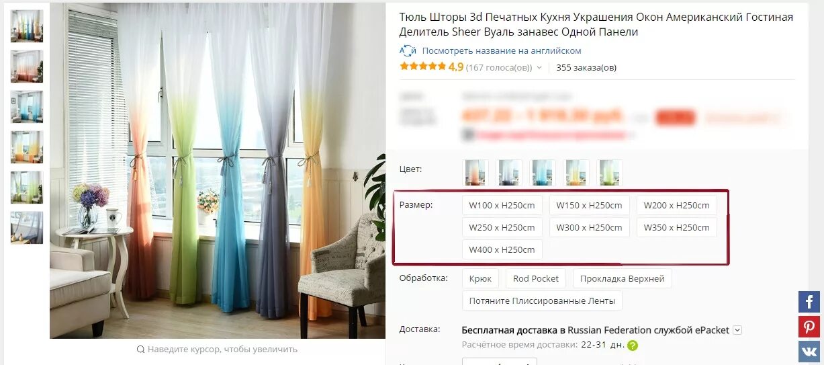The height and width of the screenshot is (365, 824).
Task: Choose the Rod Pocket processing option
Action: tap(536, 278)
